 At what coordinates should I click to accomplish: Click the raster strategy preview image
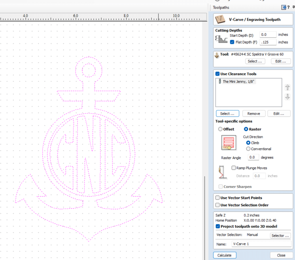click(x=228, y=142)
